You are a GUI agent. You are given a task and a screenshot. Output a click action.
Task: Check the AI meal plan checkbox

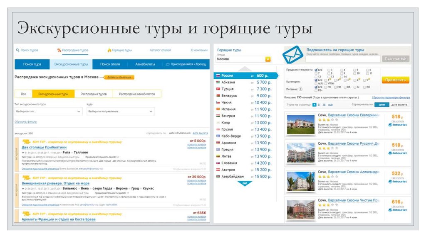coord(354,87)
